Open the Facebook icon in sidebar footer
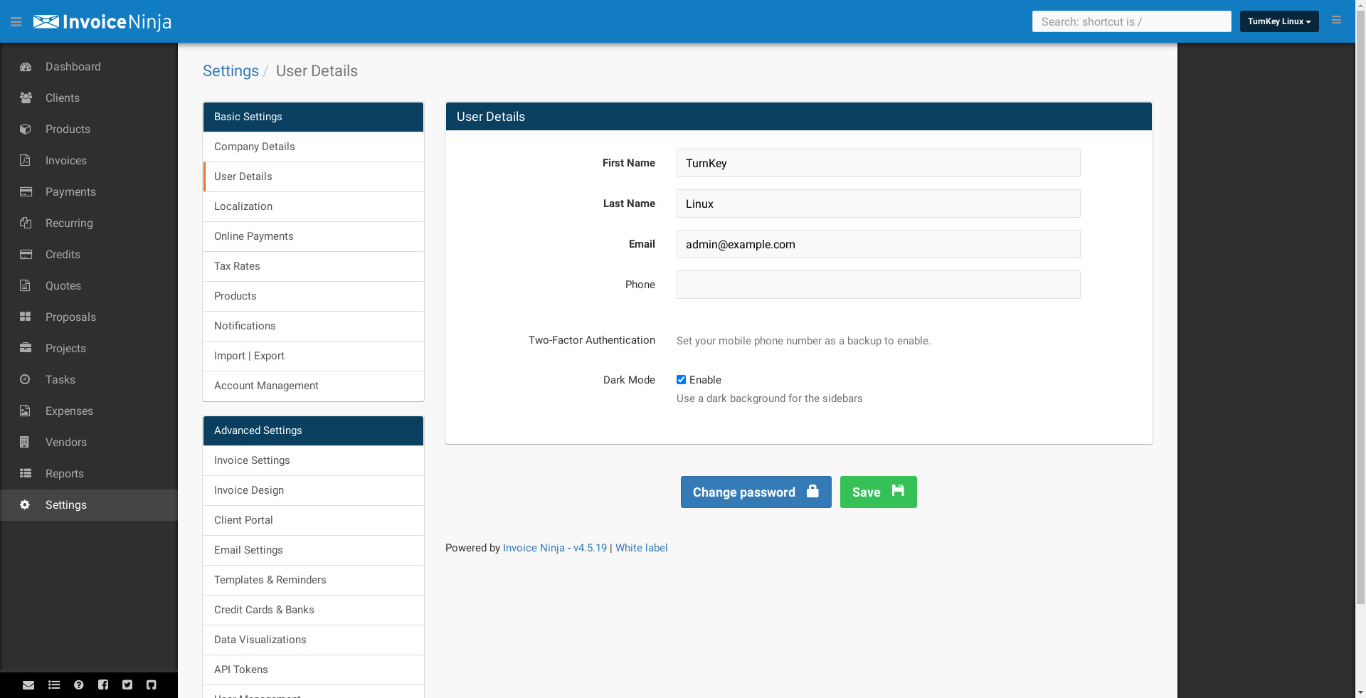 tap(103, 685)
